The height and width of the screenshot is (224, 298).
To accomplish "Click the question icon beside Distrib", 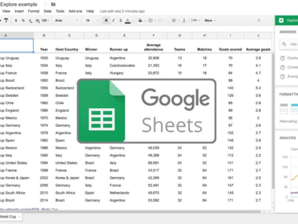I will point(283,58).
